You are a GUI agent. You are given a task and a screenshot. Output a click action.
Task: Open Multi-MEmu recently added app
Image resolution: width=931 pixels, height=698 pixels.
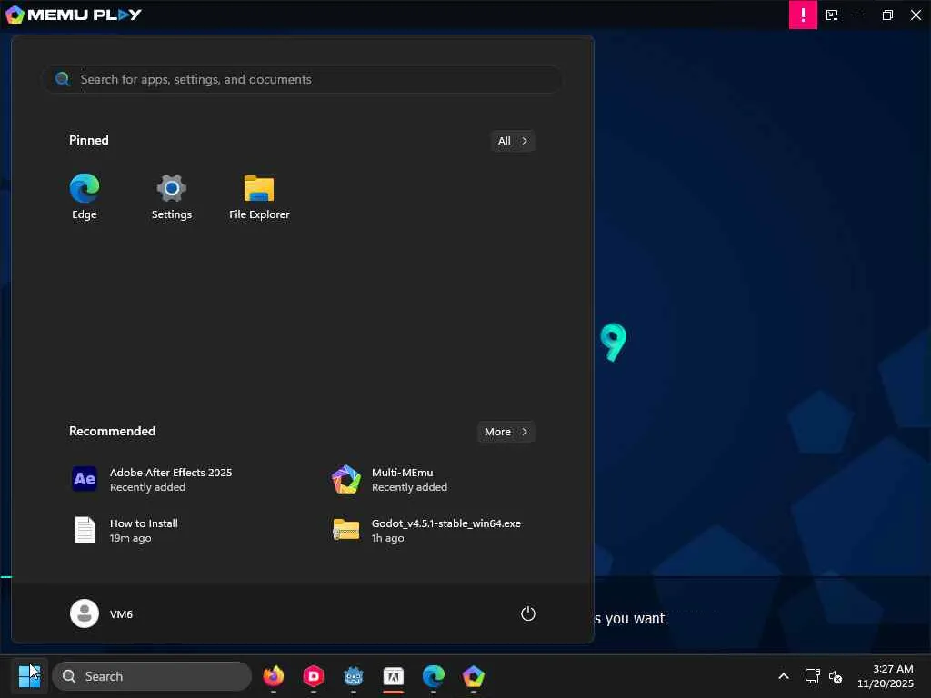coord(389,480)
